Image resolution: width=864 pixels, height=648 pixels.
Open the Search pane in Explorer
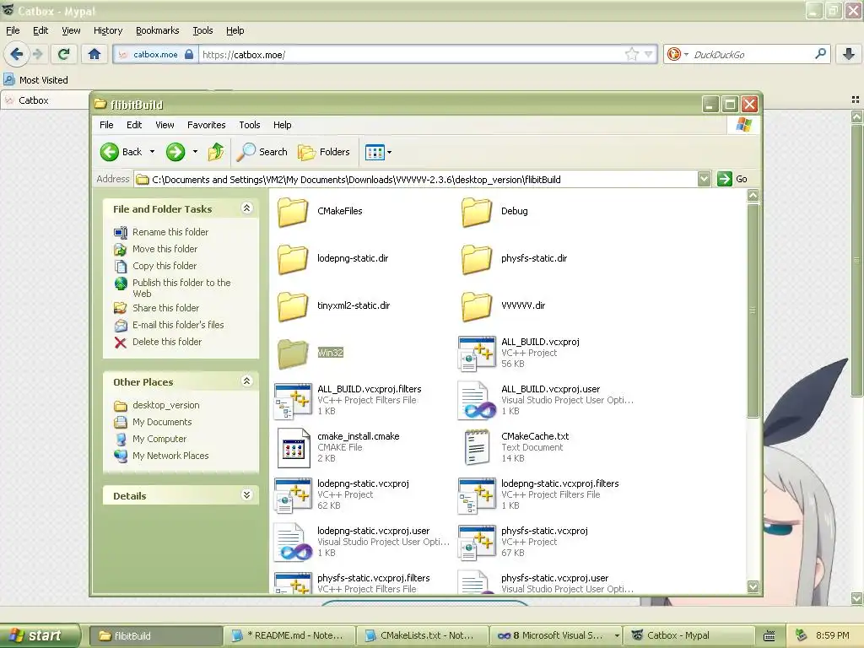(x=262, y=152)
